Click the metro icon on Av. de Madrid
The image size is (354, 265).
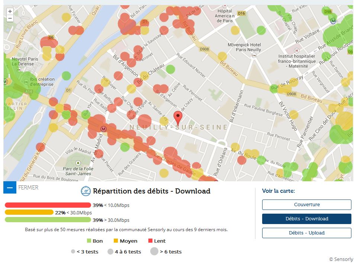point(104,128)
